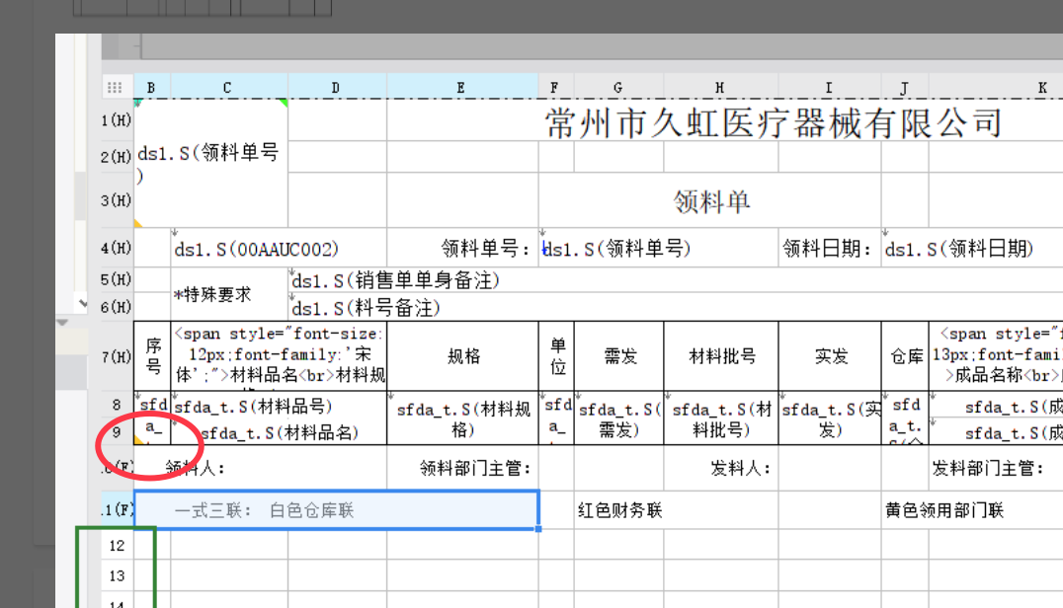Select the span-style 材料品名 header cell in column C
The image size is (1063, 608).
point(279,356)
